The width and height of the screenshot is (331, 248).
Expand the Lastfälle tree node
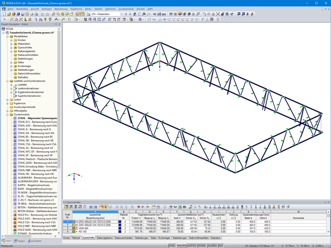pos(11,85)
